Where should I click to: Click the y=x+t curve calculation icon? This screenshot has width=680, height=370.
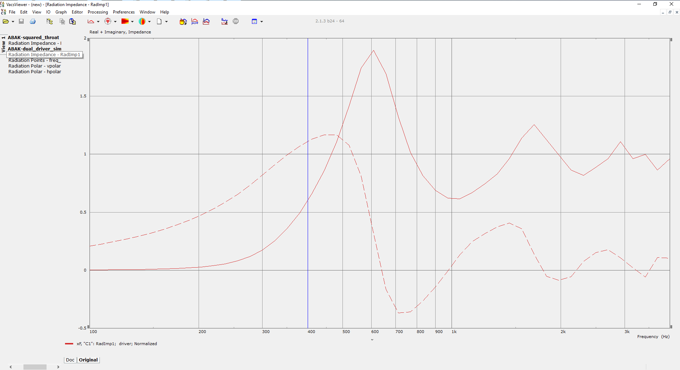(x=195, y=22)
